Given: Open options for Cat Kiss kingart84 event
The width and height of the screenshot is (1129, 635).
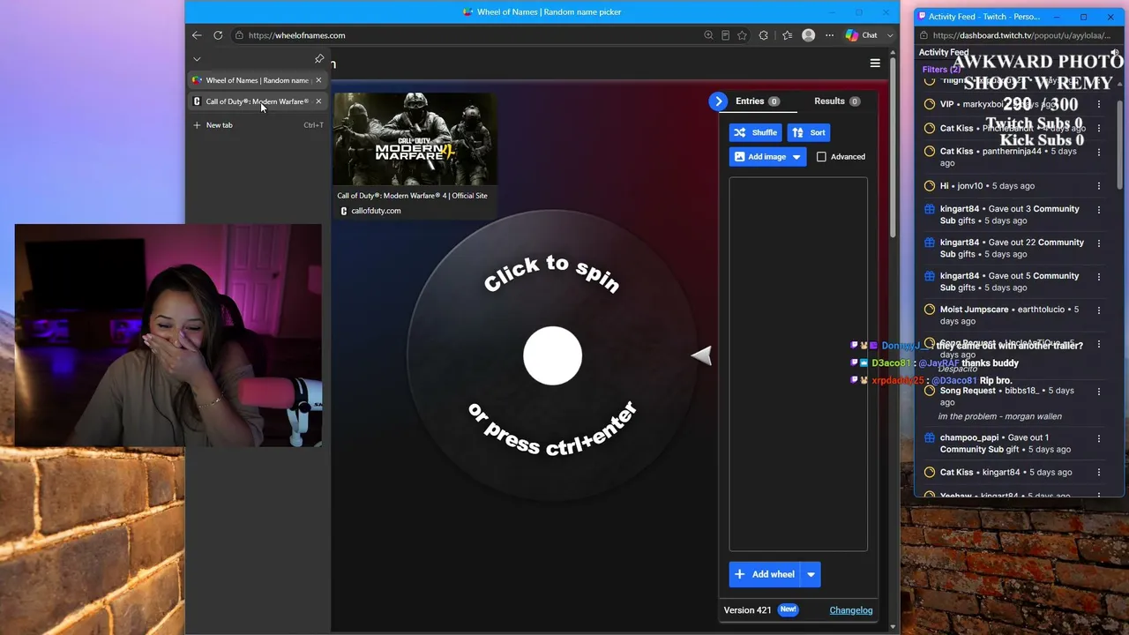Looking at the screenshot, I should coord(1099,473).
